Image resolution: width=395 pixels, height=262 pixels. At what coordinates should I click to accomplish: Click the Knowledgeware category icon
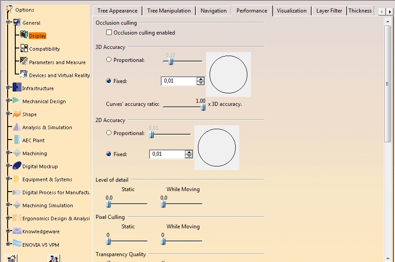(17, 231)
